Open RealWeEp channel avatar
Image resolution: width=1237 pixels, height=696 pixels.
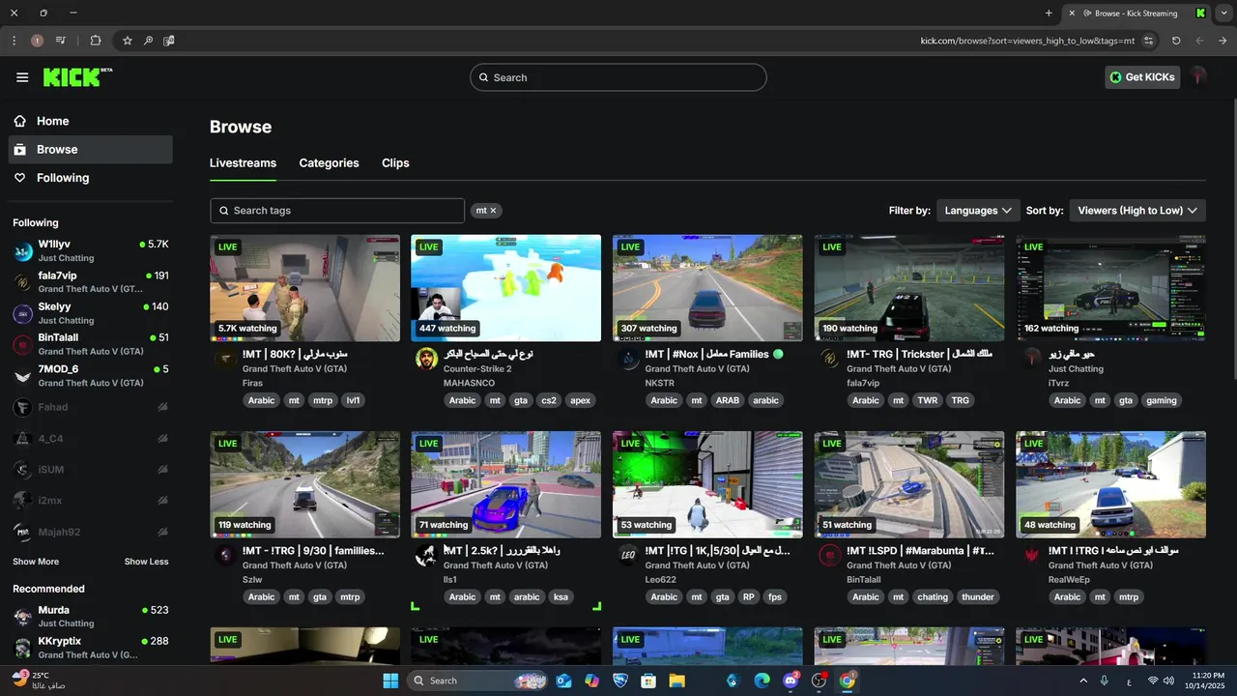pos(1032,555)
